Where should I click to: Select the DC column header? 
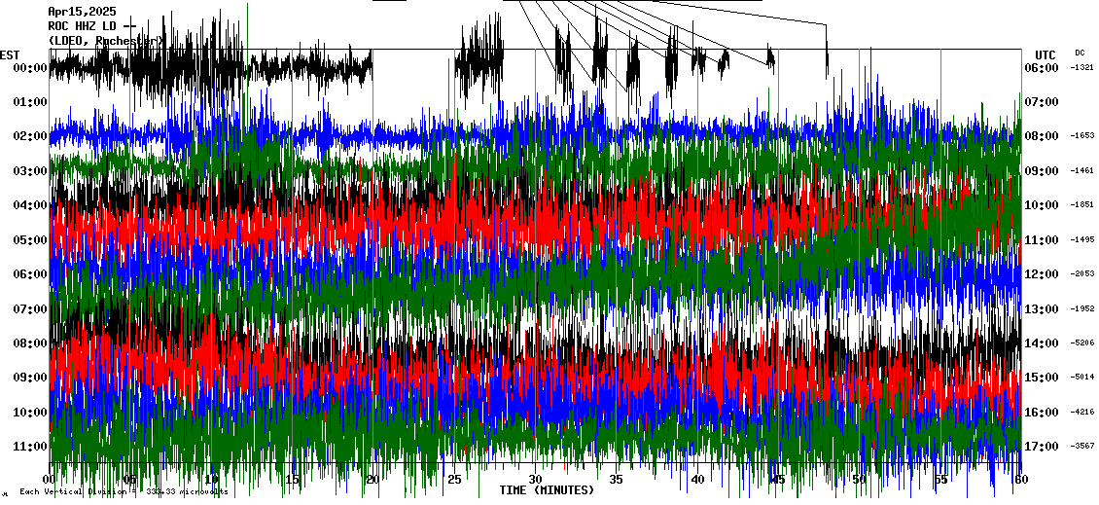(x=1080, y=53)
